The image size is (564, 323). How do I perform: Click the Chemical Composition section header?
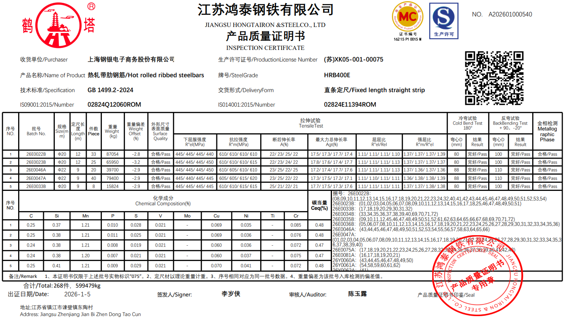(163, 201)
